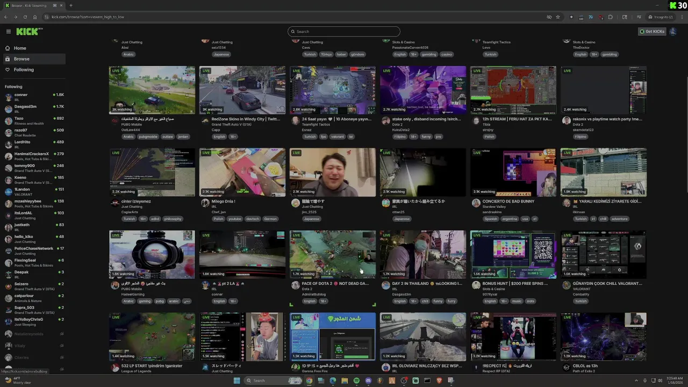Image resolution: width=688 pixels, height=387 pixels.
Task: Click the pubgmobile tag under OutLaw444
Action: pos(148,137)
